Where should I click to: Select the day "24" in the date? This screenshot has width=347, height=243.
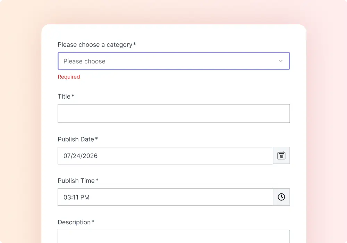77,156
